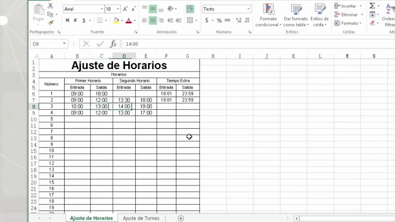Viewport: 395px width, 222px height.
Task: Click the text orientation icon
Action: (171, 9)
